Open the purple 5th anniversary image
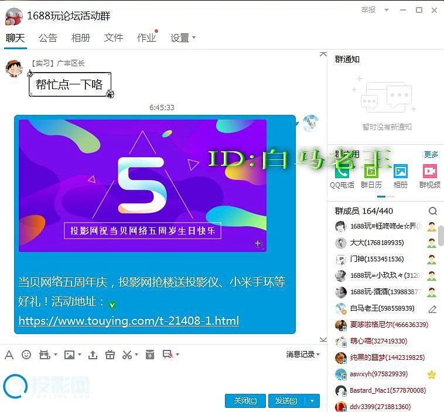This screenshot has width=444, height=412. pyautogui.click(x=142, y=186)
